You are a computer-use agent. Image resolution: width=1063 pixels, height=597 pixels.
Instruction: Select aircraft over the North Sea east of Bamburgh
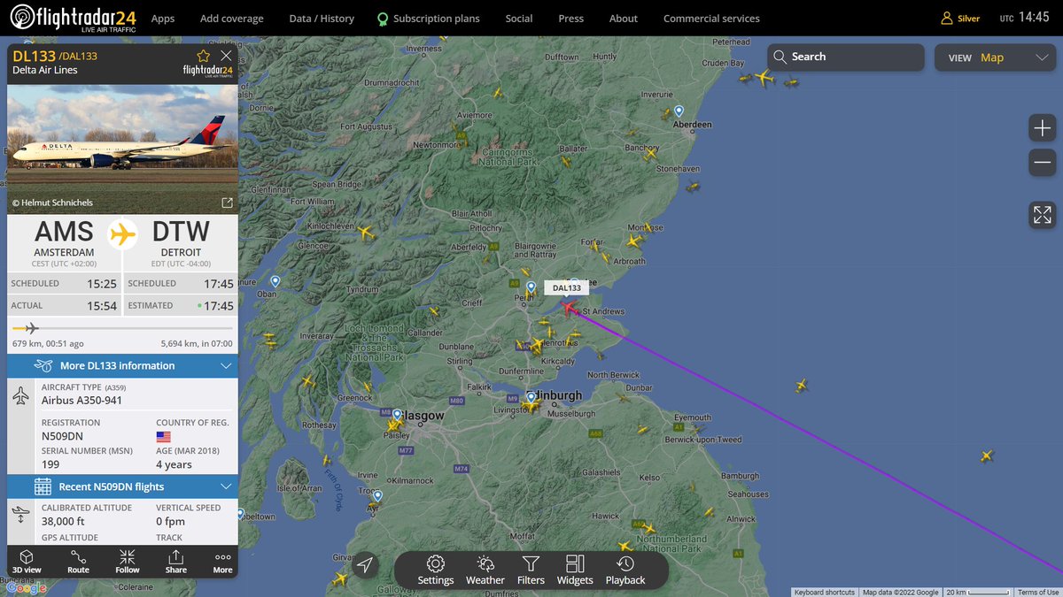pos(986,455)
